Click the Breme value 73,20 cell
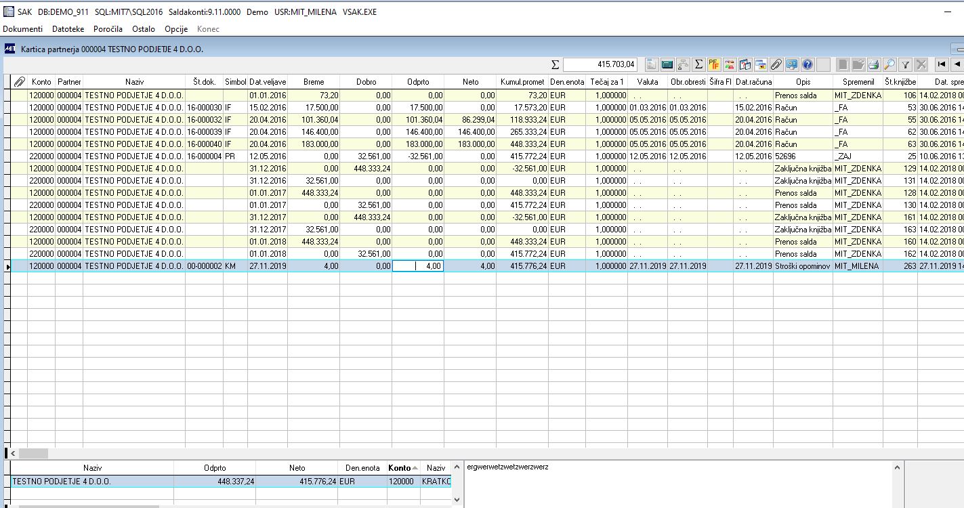 tap(314, 96)
